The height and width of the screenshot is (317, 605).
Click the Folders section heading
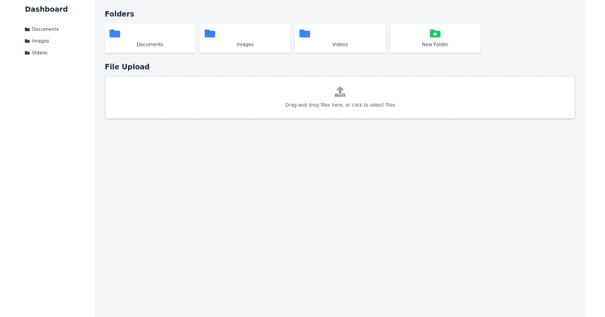click(x=119, y=14)
